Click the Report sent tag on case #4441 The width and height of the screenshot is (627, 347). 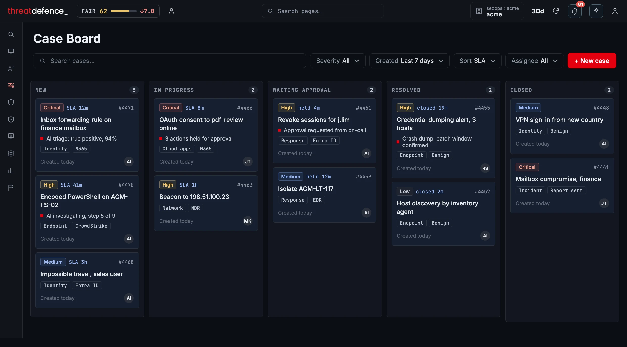pyautogui.click(x=566, y=190)
